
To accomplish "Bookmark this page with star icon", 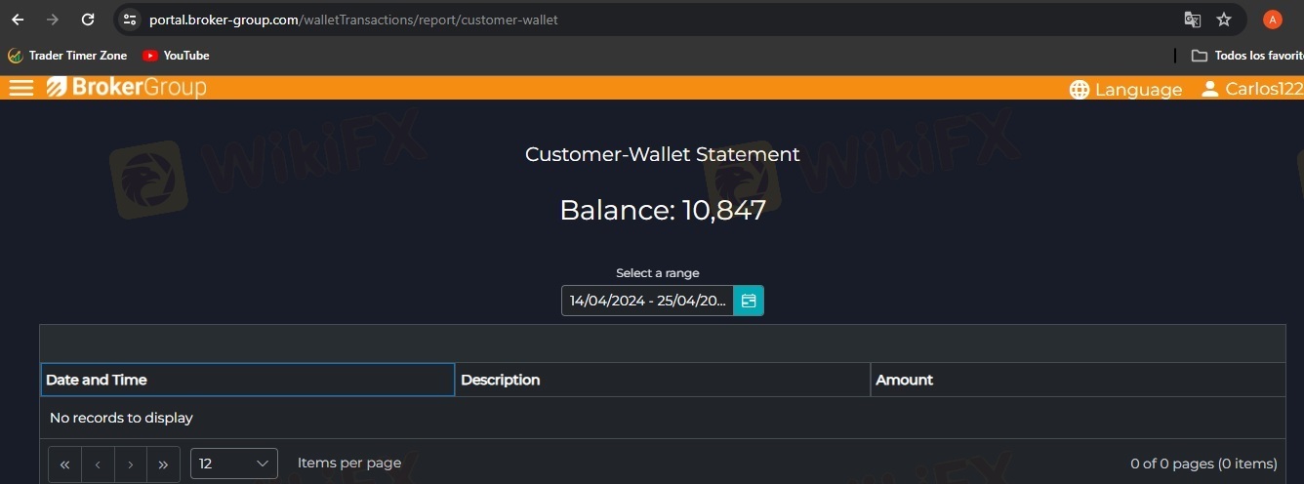I will click(x=1224, y=20).
